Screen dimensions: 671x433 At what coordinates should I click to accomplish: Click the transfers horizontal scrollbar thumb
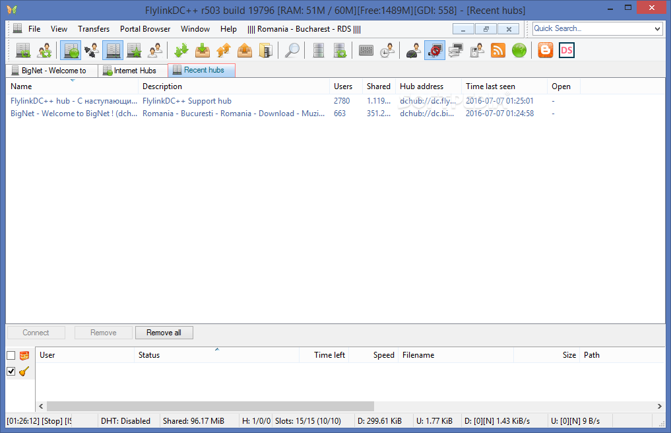coord(210,406)
